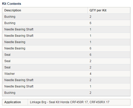This screenshot has height=108, width=133.
Task: Select the first Needle Bearing Shaft row
Action: 66,29
